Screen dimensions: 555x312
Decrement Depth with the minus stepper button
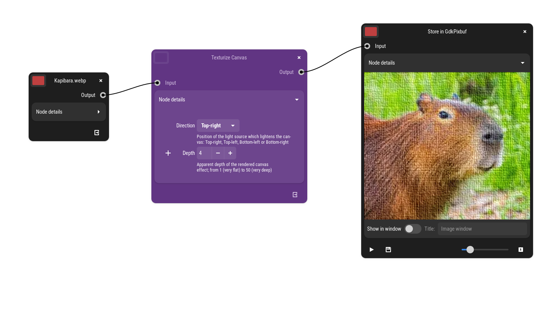point(218,153)
